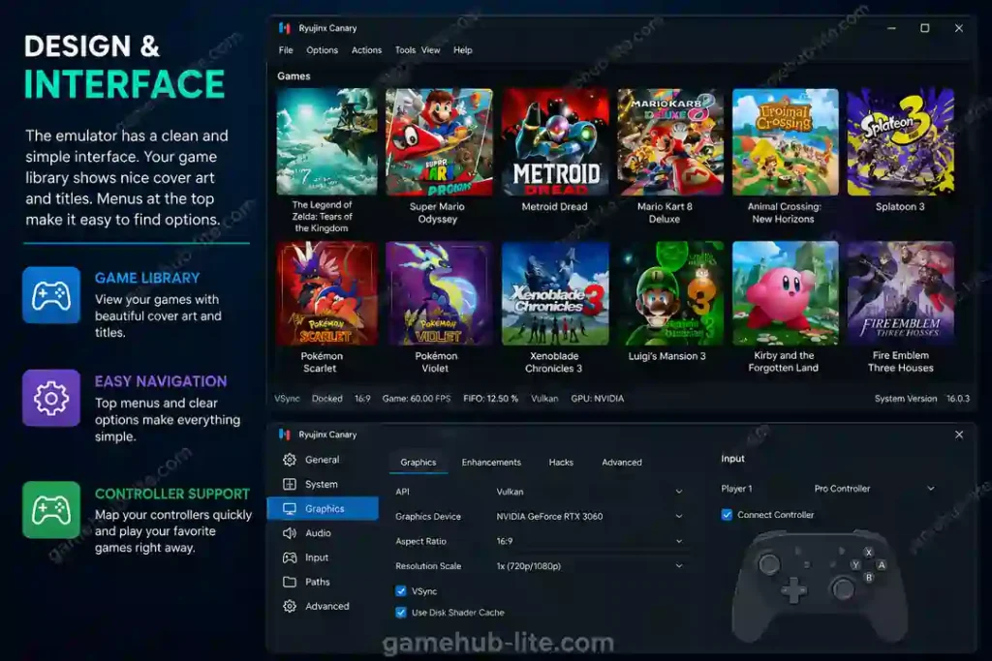Open the View menu

[x=431, y=50]
